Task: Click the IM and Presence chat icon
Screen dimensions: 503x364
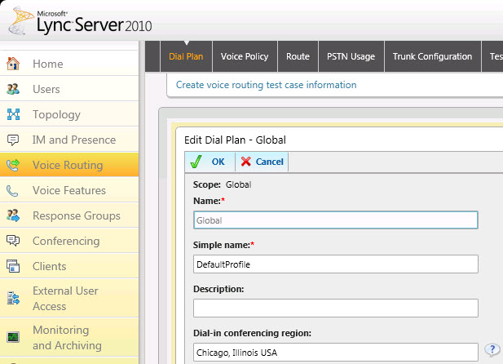Action: 13,140
